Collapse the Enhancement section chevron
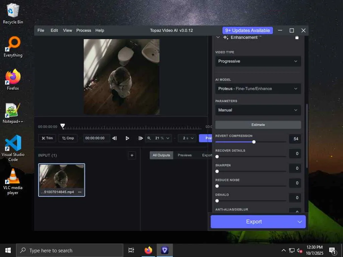Screen dimensions: 343x257 pyautogui.click(x=218, y=37)
